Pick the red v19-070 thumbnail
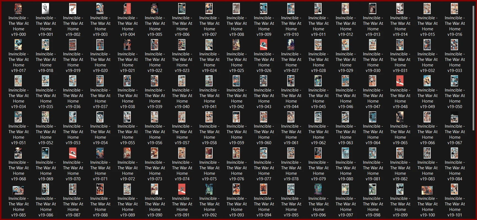The width and height of the screenshot is (477, 220). (x=73, y=153)
